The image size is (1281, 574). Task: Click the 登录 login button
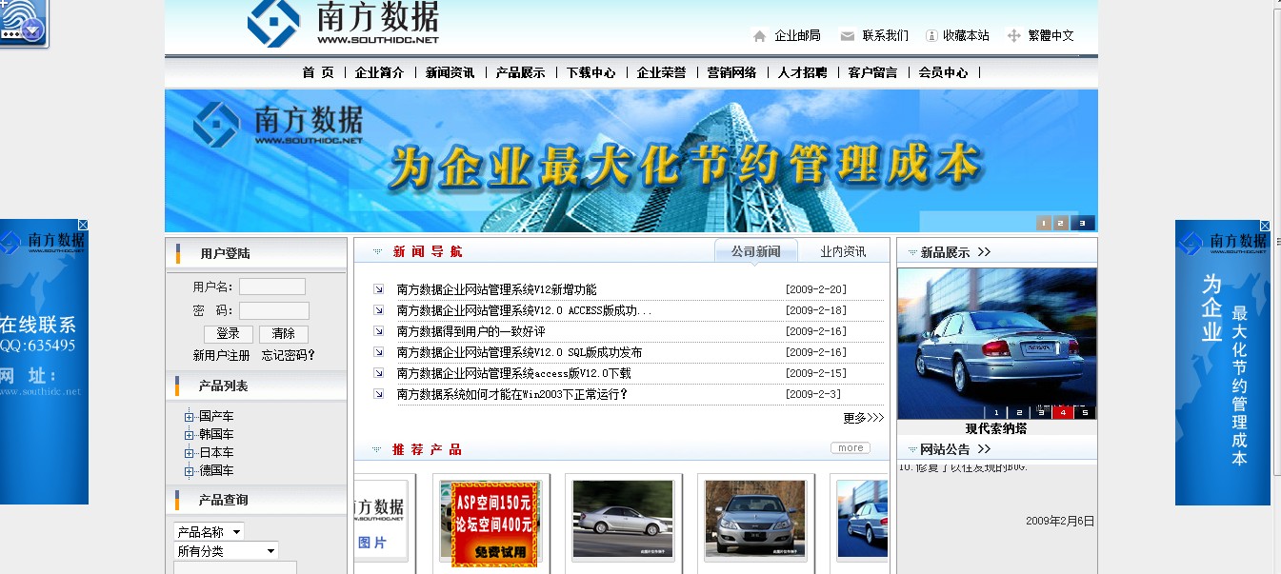pyautogui.click(x=229, y=334)
